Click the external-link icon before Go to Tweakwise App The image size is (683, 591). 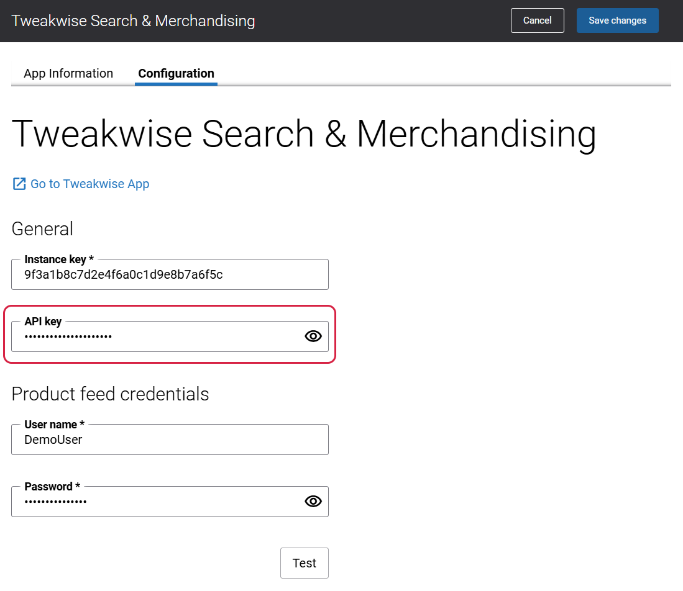click(19, 184)
